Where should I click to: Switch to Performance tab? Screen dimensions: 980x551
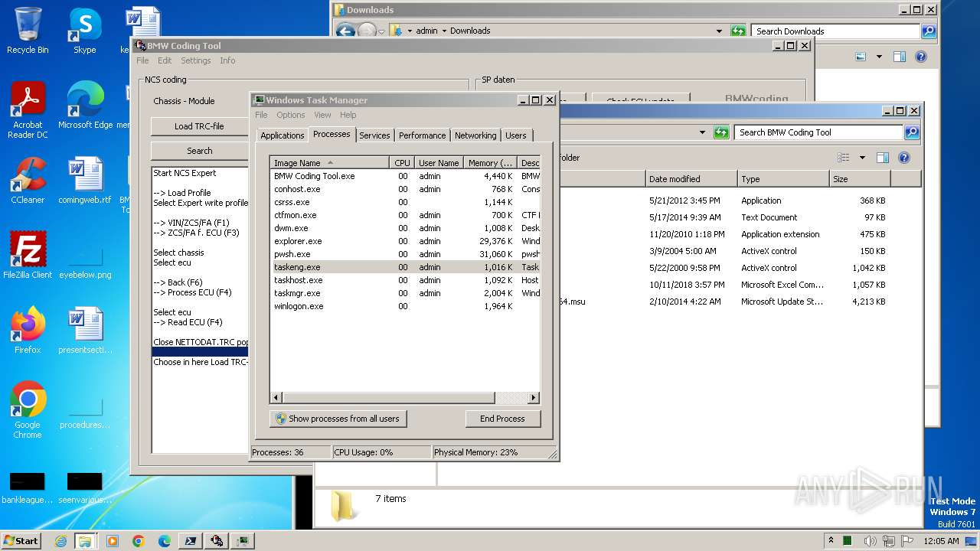[x=422, y=135]
